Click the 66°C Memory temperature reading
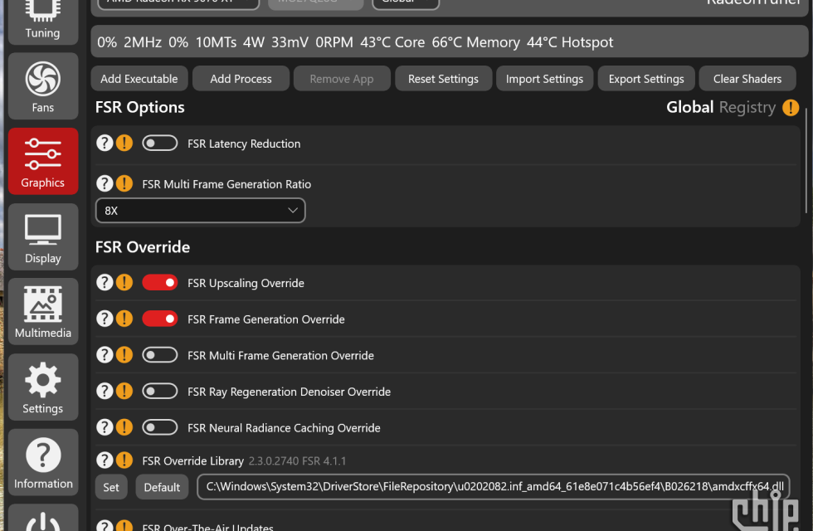The width and height of the screenshot is (813, 531). coord(475,42)
